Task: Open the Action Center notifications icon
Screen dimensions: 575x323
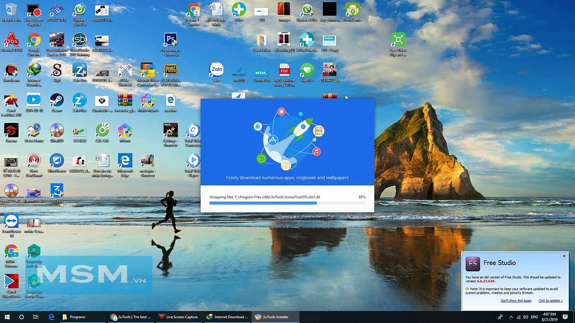Action: tap(565, 317)
